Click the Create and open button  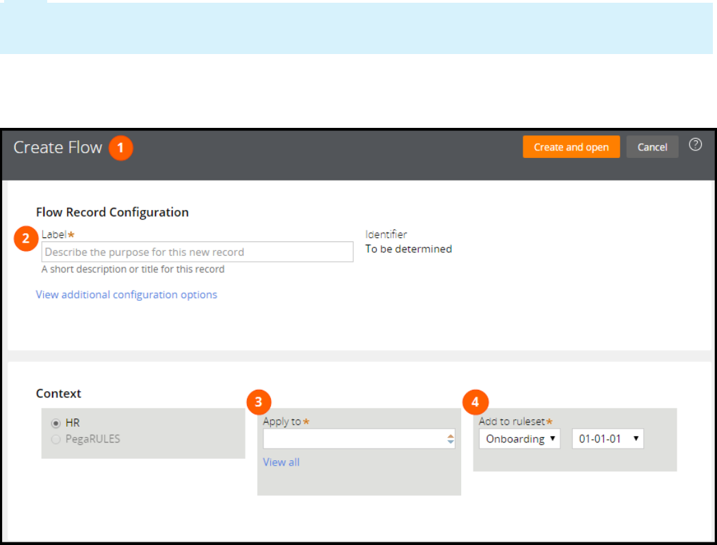tap(571, 147)
